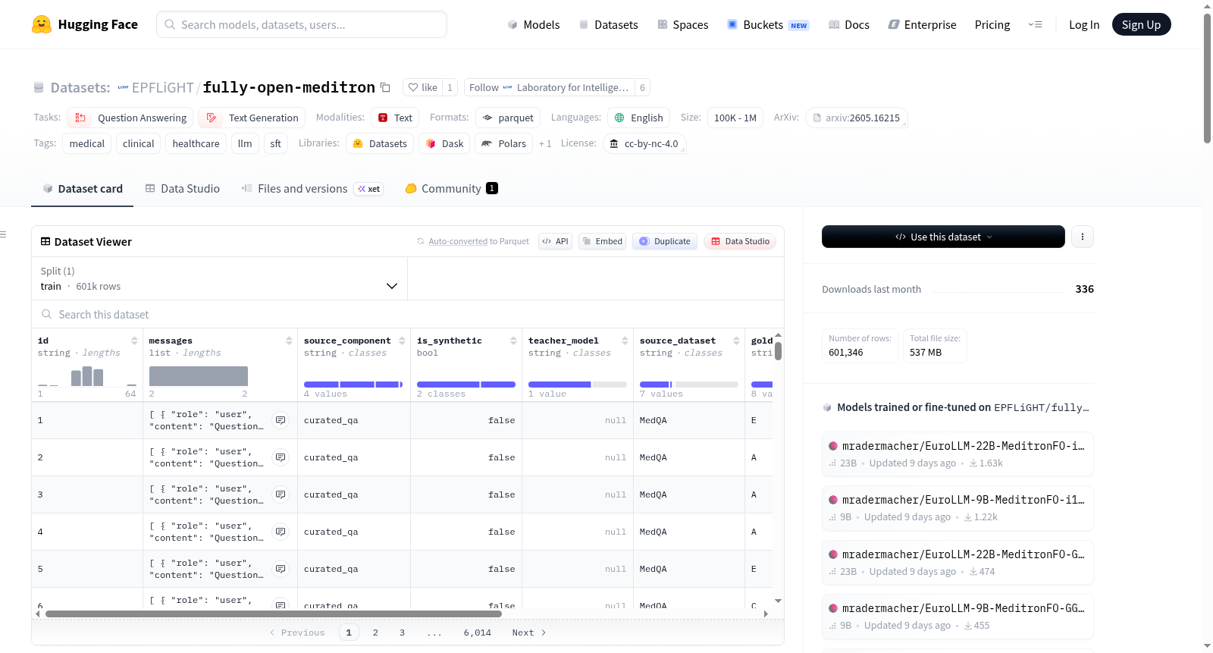Open message viewer icon in row 3
This screenshot has width=1213, height=653.
click(281, 494)
